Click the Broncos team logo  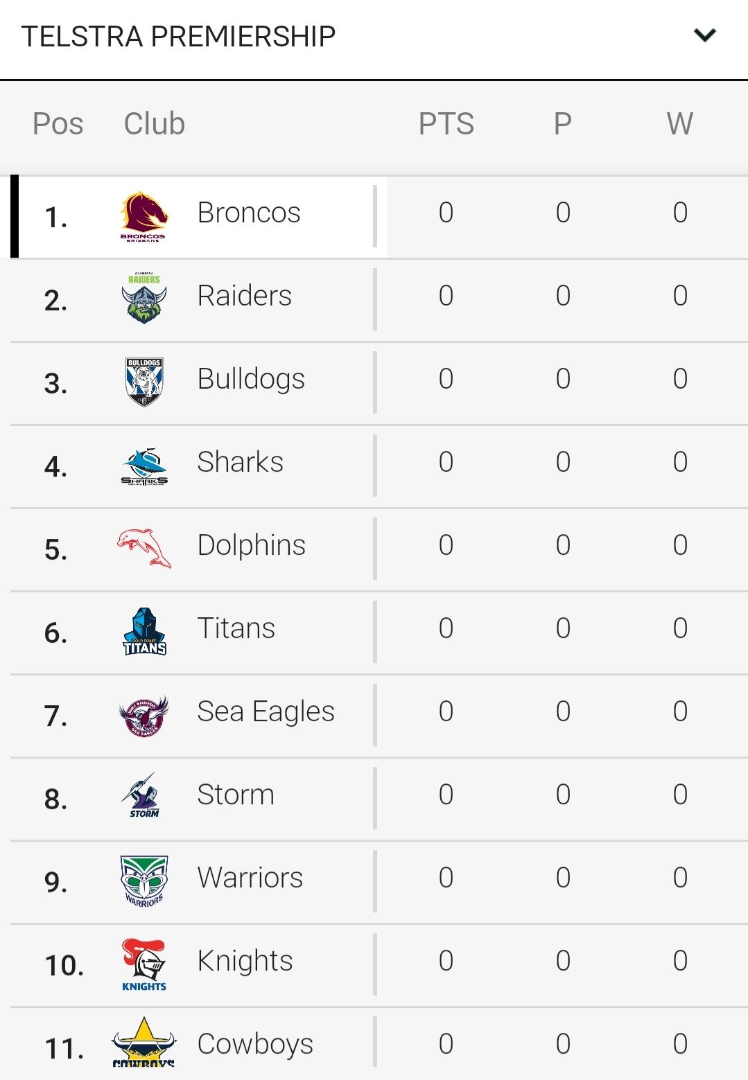144,216
